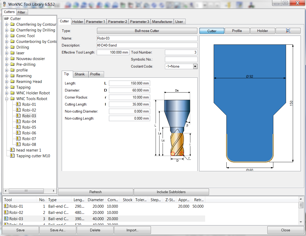The image size is (306, 236).
Task: Select the Robi-08 cutter icon
Action: pyautogui.click(x=18, y=145)
